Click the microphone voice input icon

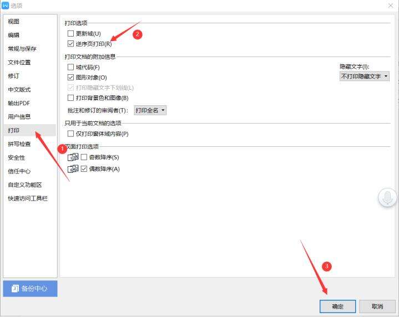tap(387, 197)
